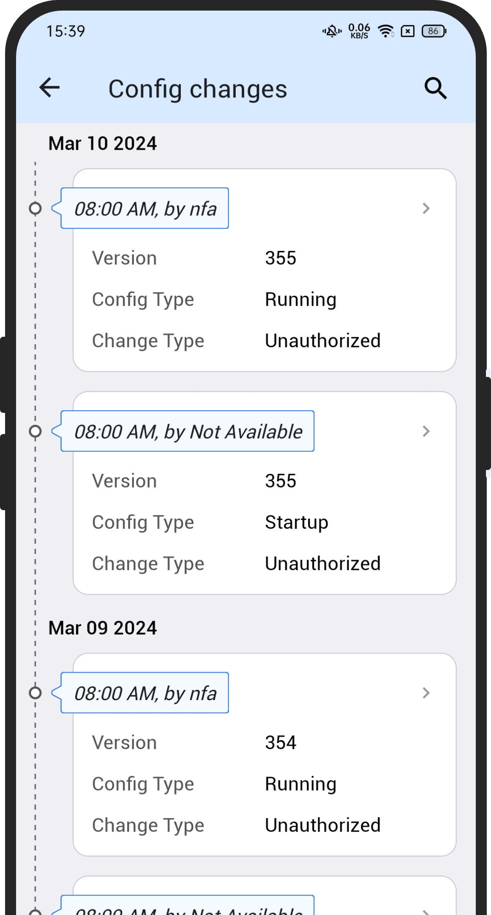
Task: Go back using the arrow icon
Action: click(x=49, y=88)
